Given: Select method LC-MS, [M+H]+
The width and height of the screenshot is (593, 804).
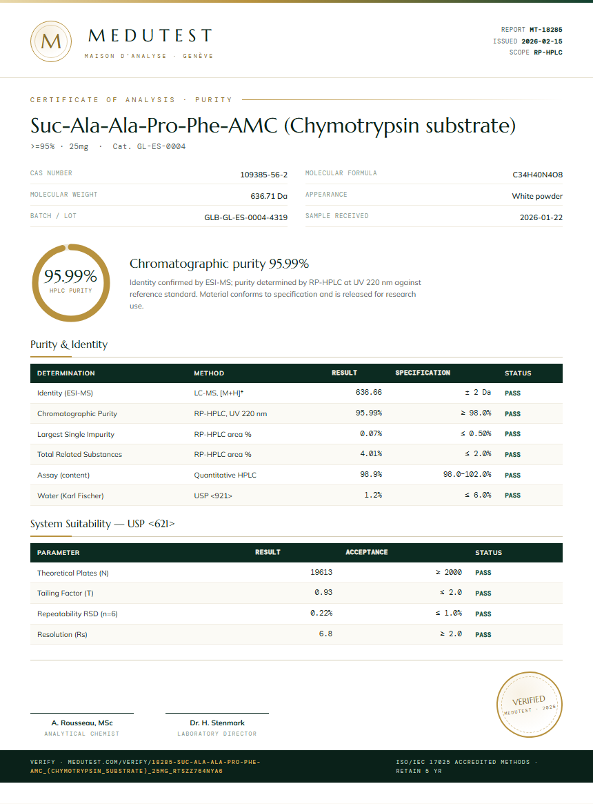Looking at the screenshot, I should click(x=219, y=393).
